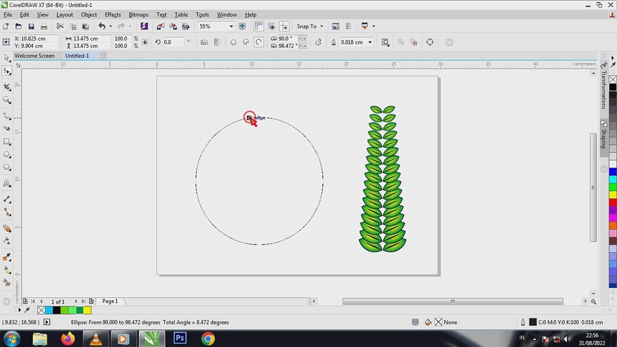Viewport: 617px width, 347px height.
Task: Click the Windows Start button
Action: [11, 339]
